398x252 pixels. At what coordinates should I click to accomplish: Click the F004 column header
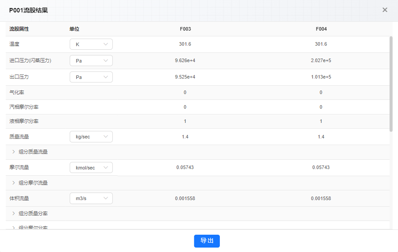(x=321, y=29)
